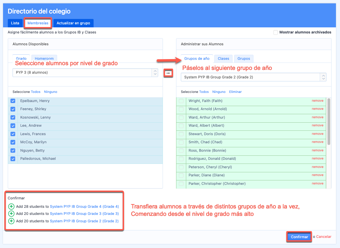
Task: Click the Cancelar link
Action: (x=323, y=237)
